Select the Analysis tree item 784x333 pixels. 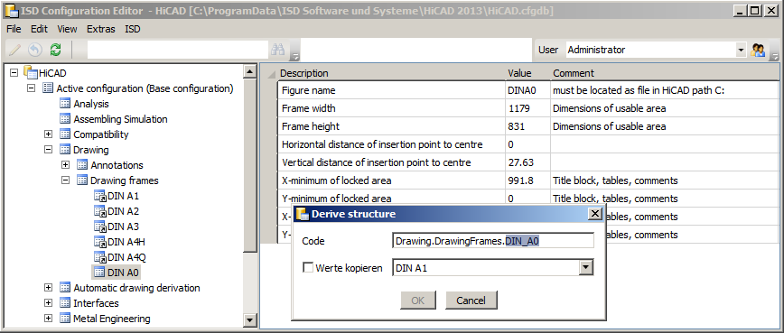[x=91, y=104]
